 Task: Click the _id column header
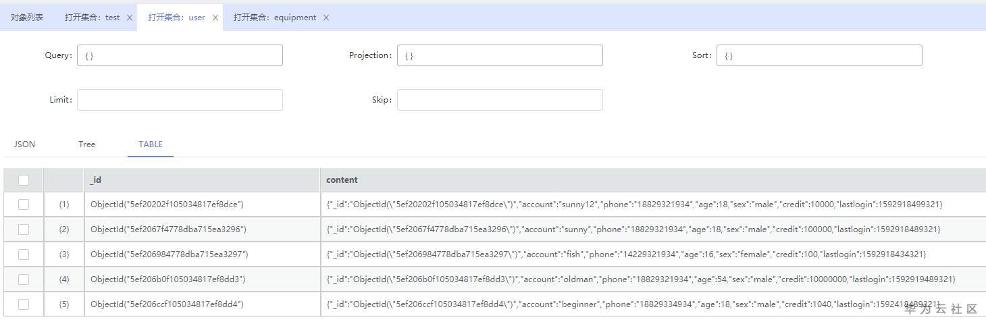pyautogui.click(x=202, y=180)
